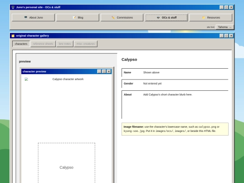Click the folder icon in gallery title bar
This screenshot has width=244, height=183.
point(13,36)
